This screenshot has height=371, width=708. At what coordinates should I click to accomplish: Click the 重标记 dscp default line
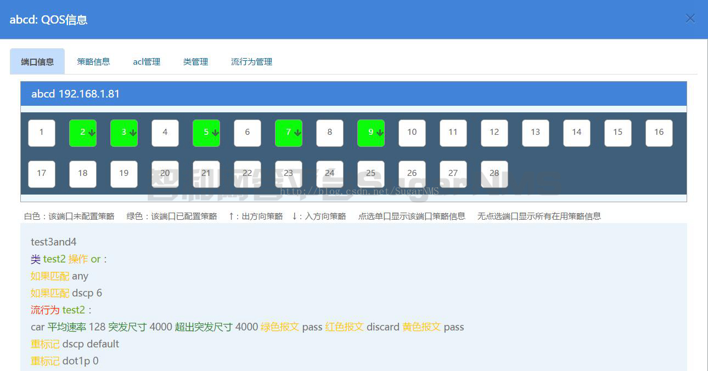click(x=75, y=344)
